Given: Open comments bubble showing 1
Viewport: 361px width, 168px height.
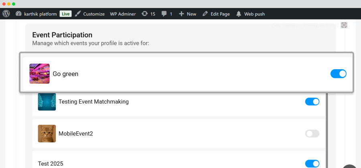Looking at the screenshot, I should (167, 14).
